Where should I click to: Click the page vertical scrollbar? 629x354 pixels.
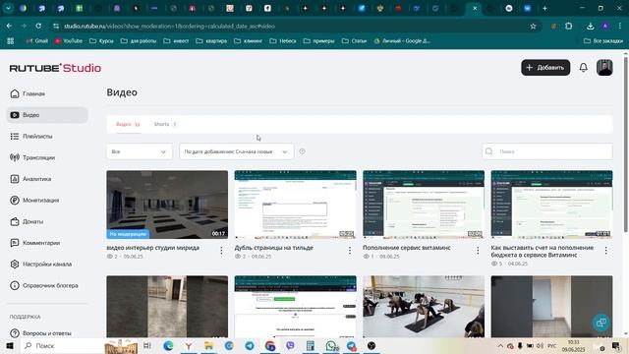point(625,145)
